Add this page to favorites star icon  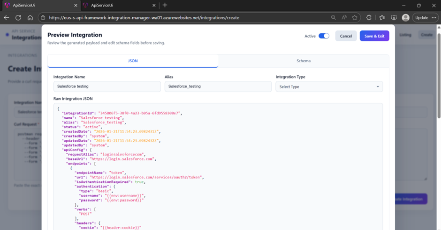click(x=355, y=18)
